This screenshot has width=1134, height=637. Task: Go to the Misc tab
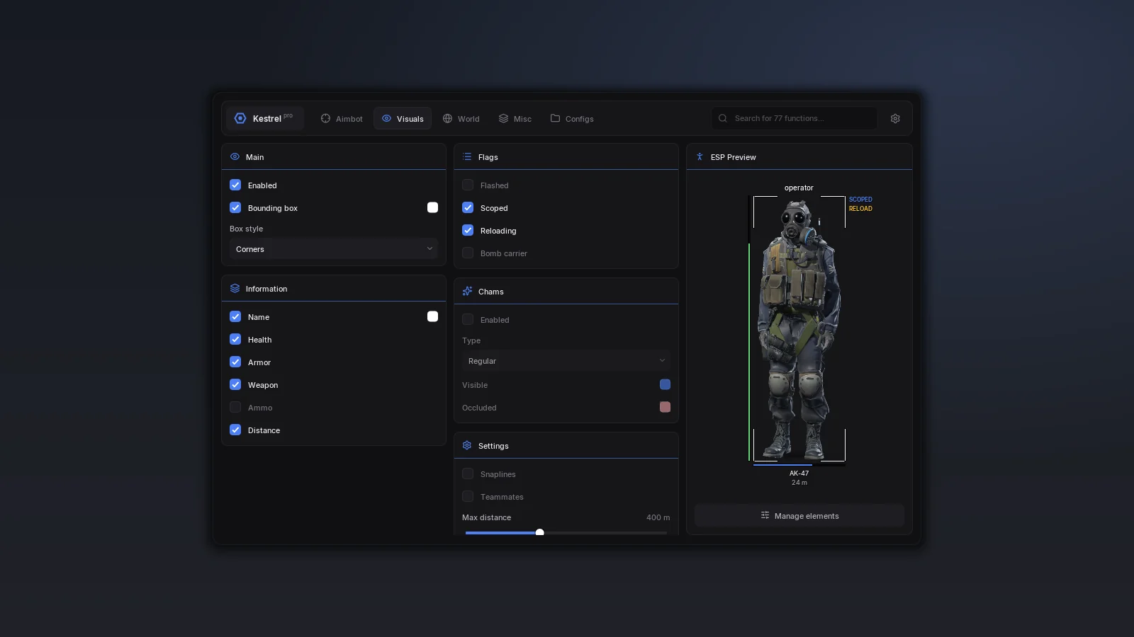515,118
